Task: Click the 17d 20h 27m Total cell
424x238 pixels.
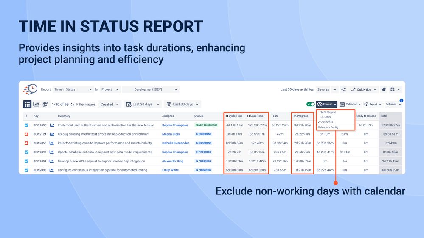Action: [x=390, y=125]
